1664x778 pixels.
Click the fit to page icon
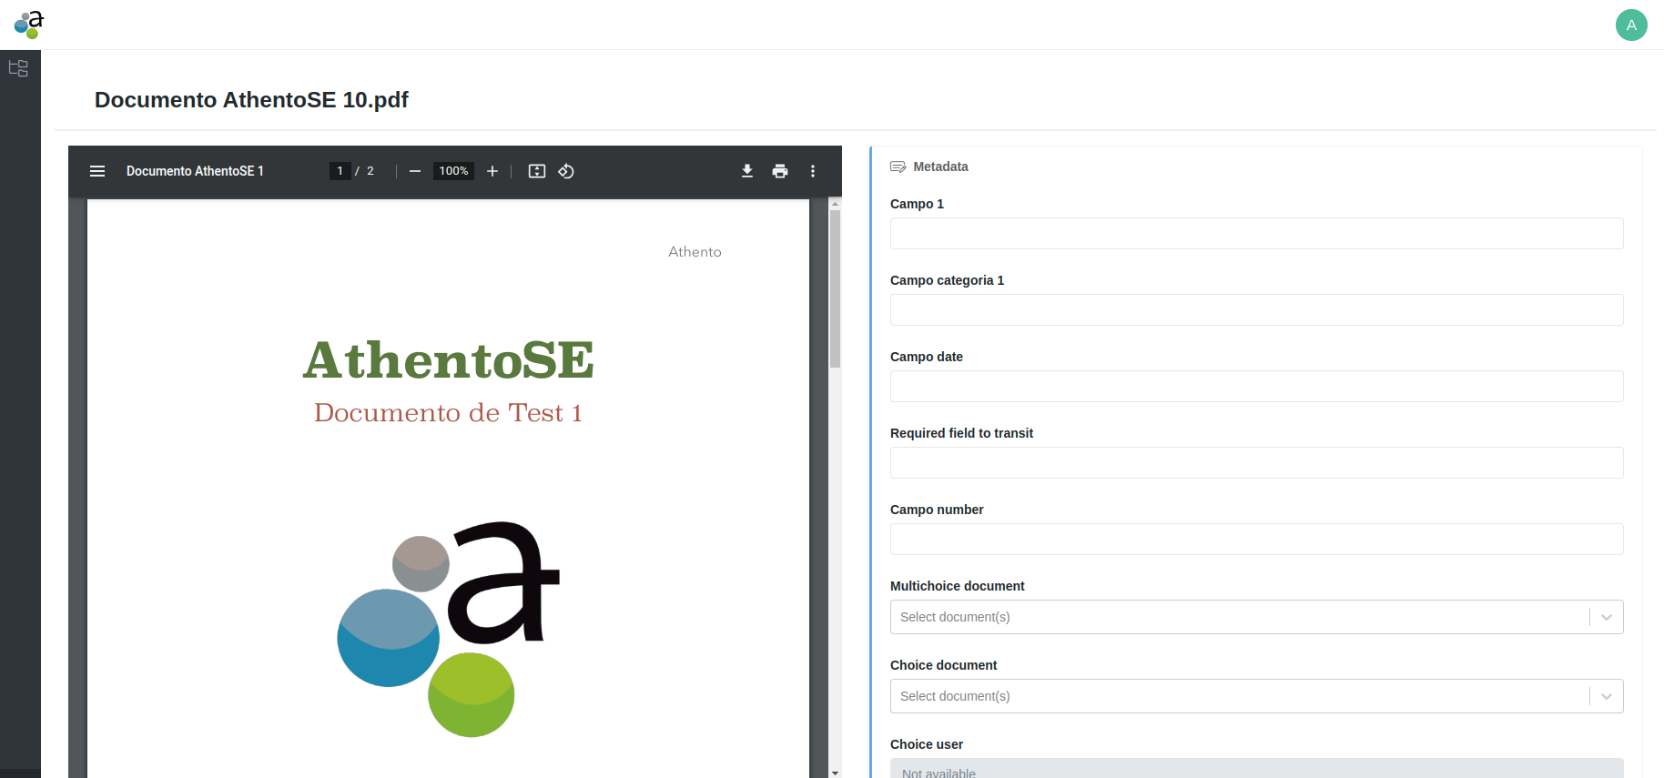(537, 171)
